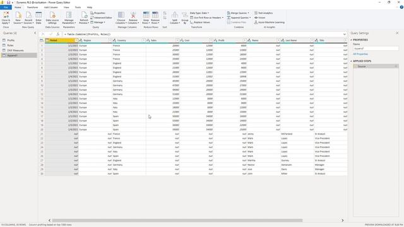Click the Refresh Preview icon
Image resolution: width=404 pixels, height=227 pixels.
coord(84,15)
